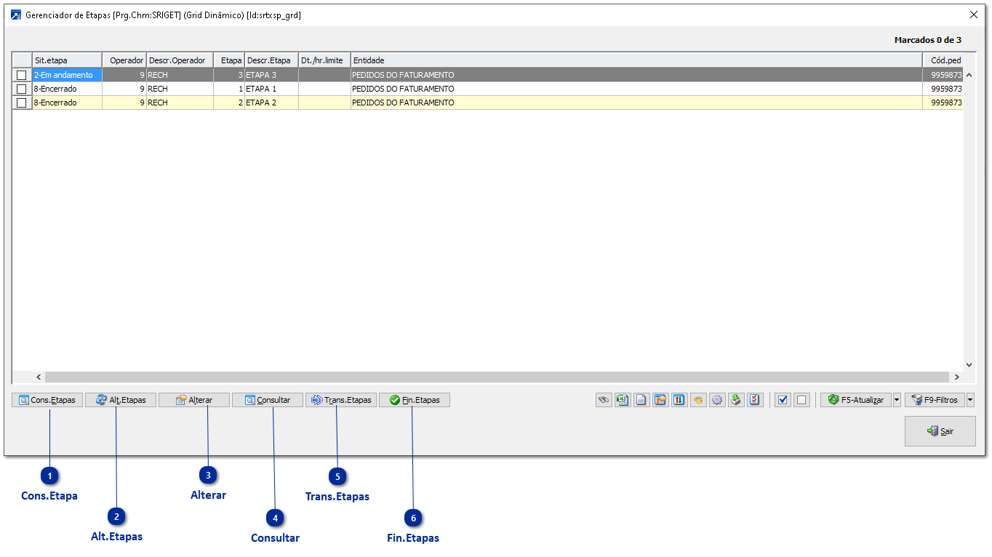This screenshot has width=992, height=557.
Task: Click the Descr.Etapa column header
Action: click(271, 60)
